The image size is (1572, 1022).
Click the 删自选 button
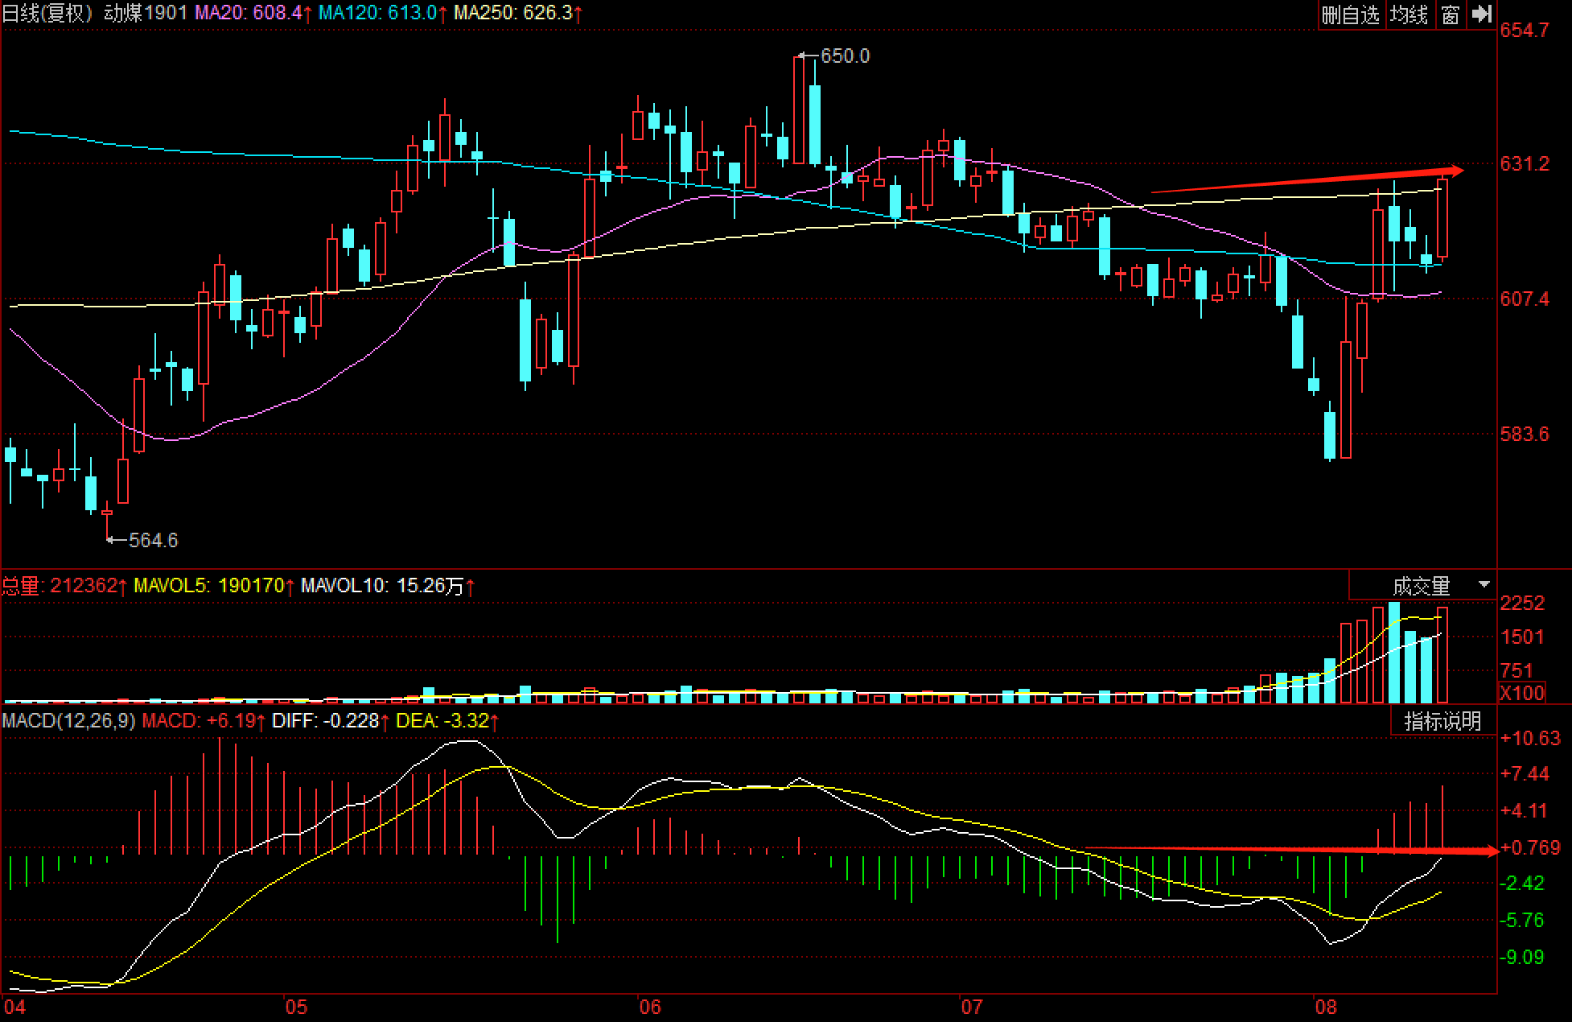[x=1351, y=14]
